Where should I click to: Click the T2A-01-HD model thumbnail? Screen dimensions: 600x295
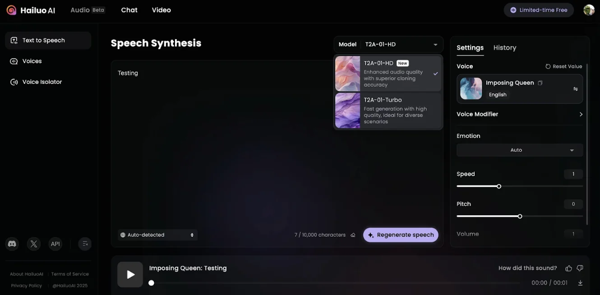tap(347, 74)
